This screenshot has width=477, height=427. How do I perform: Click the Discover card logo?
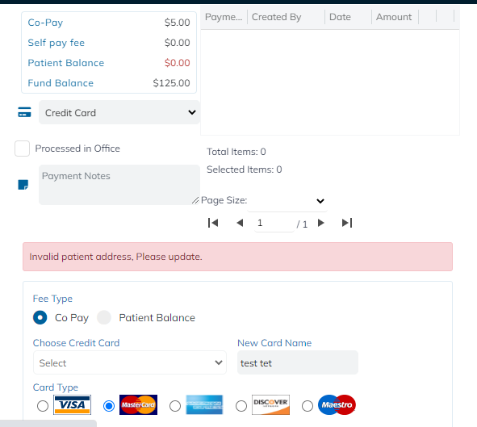coord(270,404)
